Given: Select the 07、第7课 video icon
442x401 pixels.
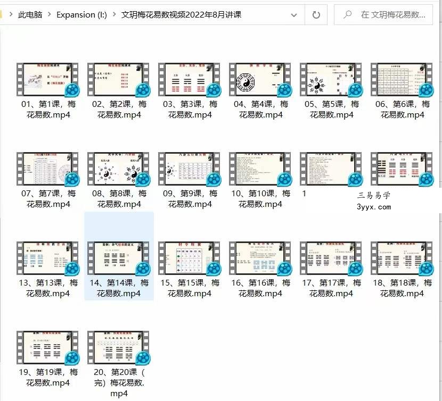Looking at the screenshot, I should coord(47,169).
